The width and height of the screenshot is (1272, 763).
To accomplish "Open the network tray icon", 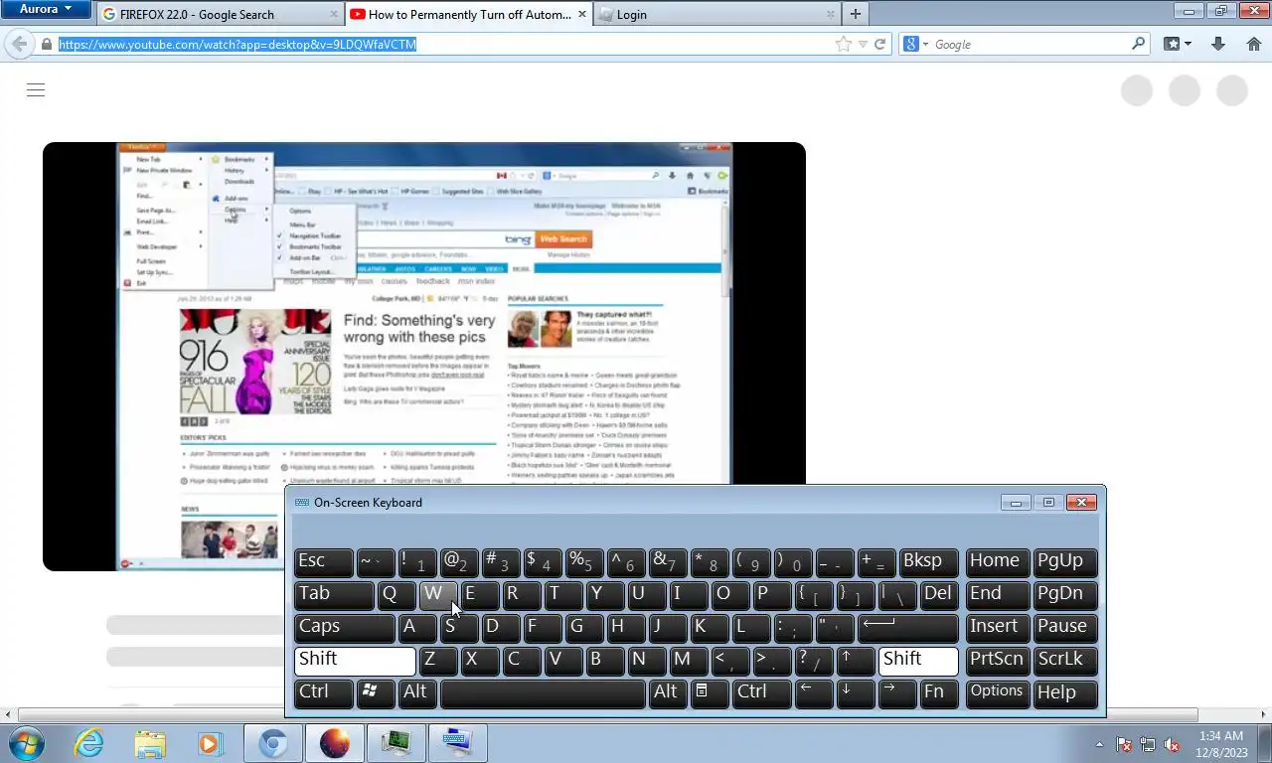I will tap(1148, 744).
